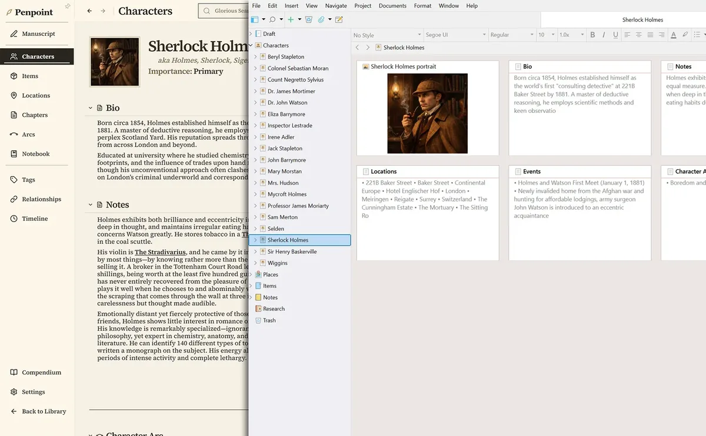Screen dimensions: 706x436
Task: Click the editor forward navigation arrow
Action: pyautogui.click(x=368, y=47)
